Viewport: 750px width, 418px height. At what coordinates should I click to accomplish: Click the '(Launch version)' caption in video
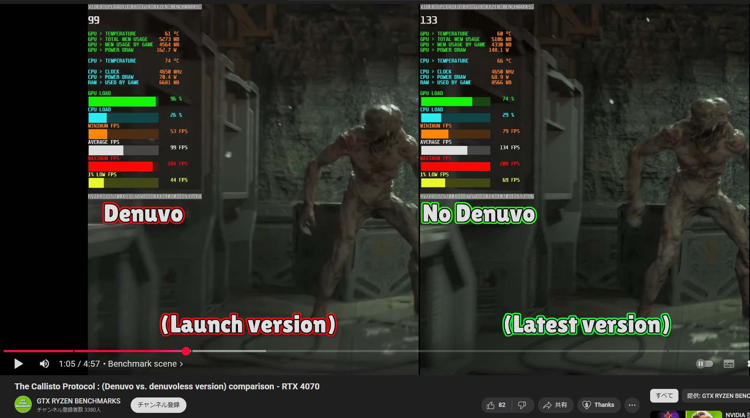[249, 325]
